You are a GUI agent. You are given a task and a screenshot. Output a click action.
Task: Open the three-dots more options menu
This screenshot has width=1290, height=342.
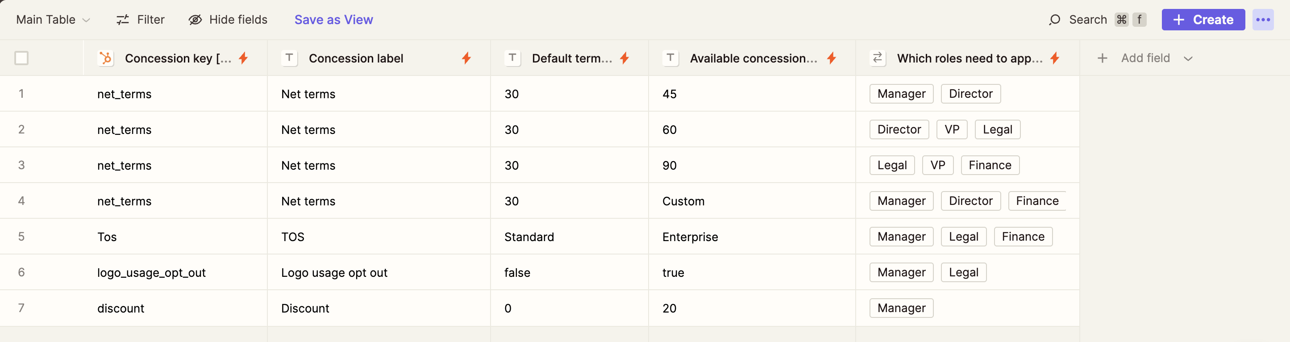(x=1262, y=20)
